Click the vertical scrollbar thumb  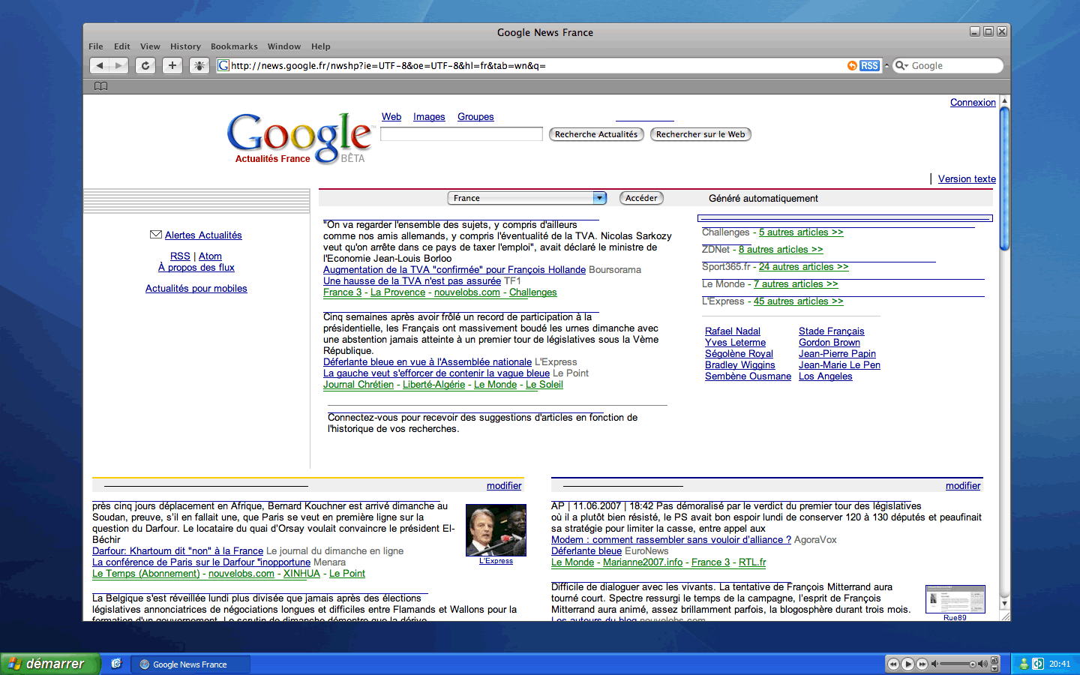(x=1005, y=178)
